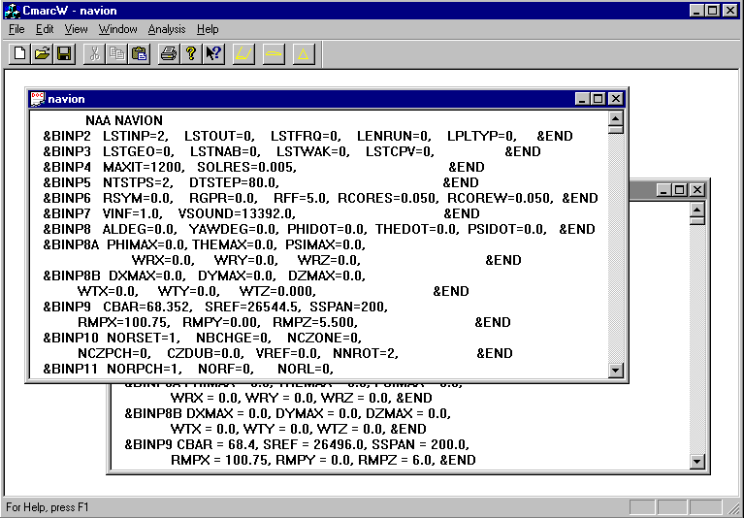Click RMPZ = 6.0 in background window
This screenshot has height=518, width=744.
coord(396,460)
